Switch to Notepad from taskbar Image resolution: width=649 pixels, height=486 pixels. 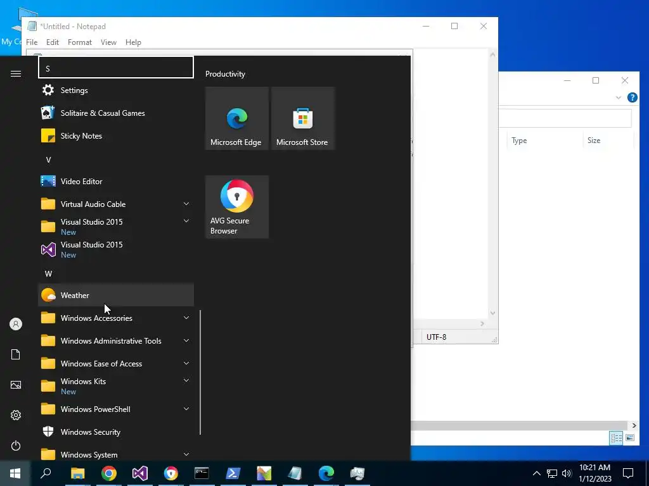295,473
